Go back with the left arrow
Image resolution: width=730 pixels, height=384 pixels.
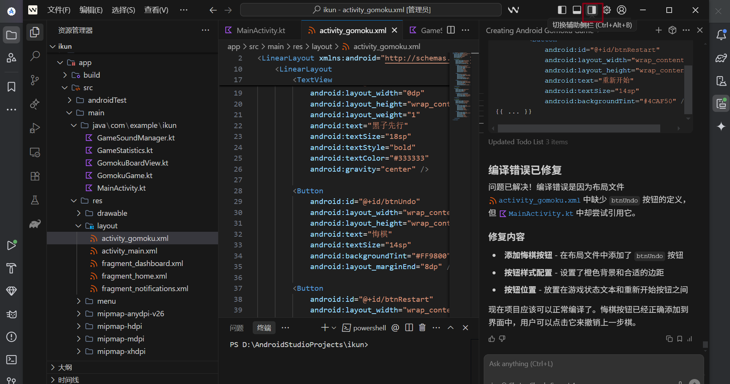coord(213,10)
